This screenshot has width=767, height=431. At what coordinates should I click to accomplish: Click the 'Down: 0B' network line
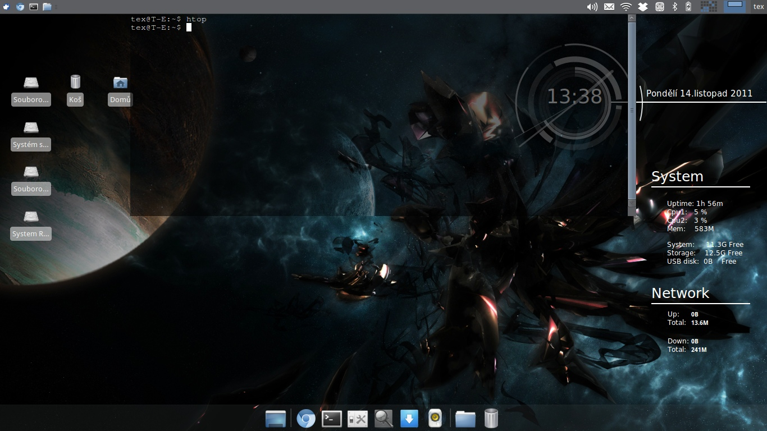point(683,341)
